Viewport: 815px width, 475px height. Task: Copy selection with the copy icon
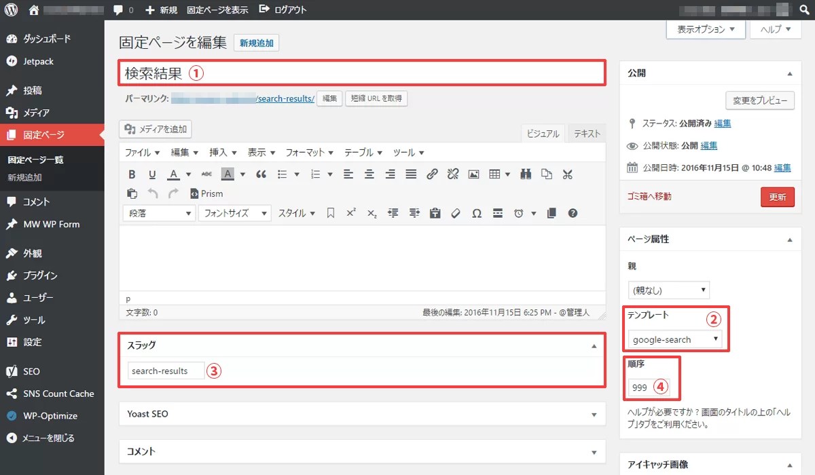[547, 174]
